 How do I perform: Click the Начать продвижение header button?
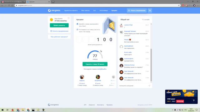pos(137,11)
